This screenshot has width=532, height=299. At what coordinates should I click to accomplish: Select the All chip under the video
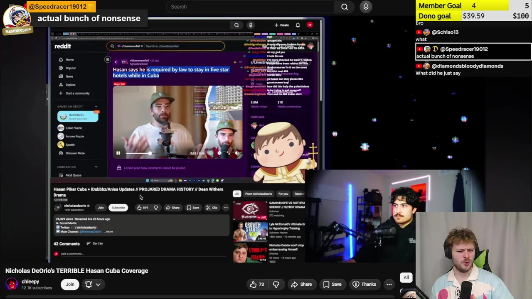pos(406,277)
